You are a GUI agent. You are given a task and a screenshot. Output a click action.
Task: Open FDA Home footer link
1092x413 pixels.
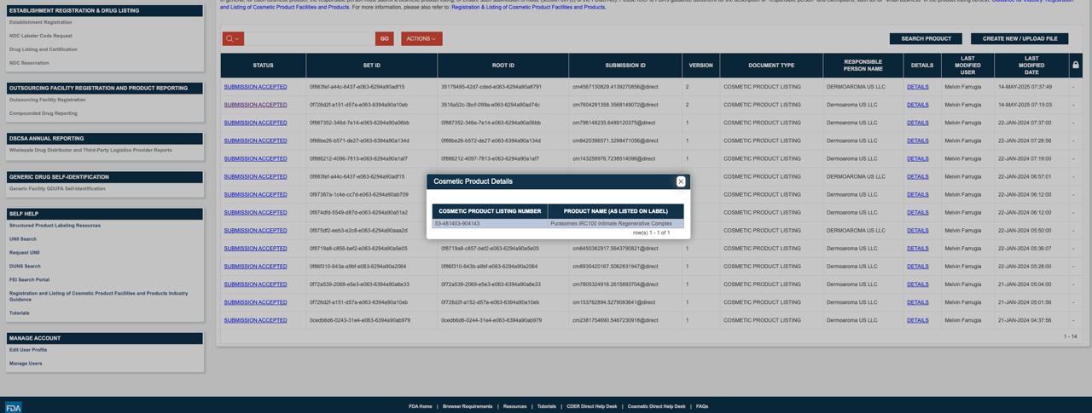pyautogui.click(x=421, y=406)
